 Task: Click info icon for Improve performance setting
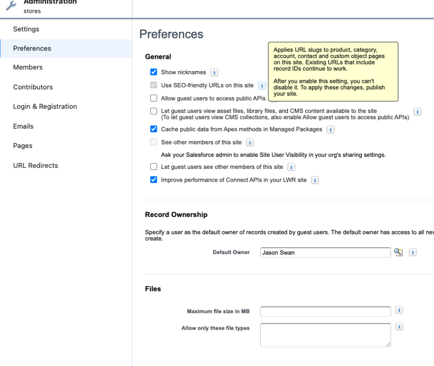click(315, 180)
